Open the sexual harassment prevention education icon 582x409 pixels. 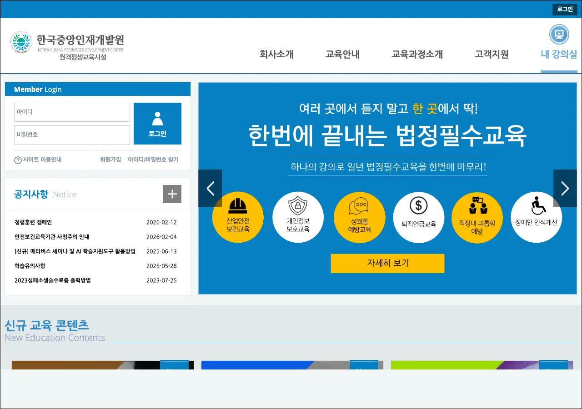359,206
